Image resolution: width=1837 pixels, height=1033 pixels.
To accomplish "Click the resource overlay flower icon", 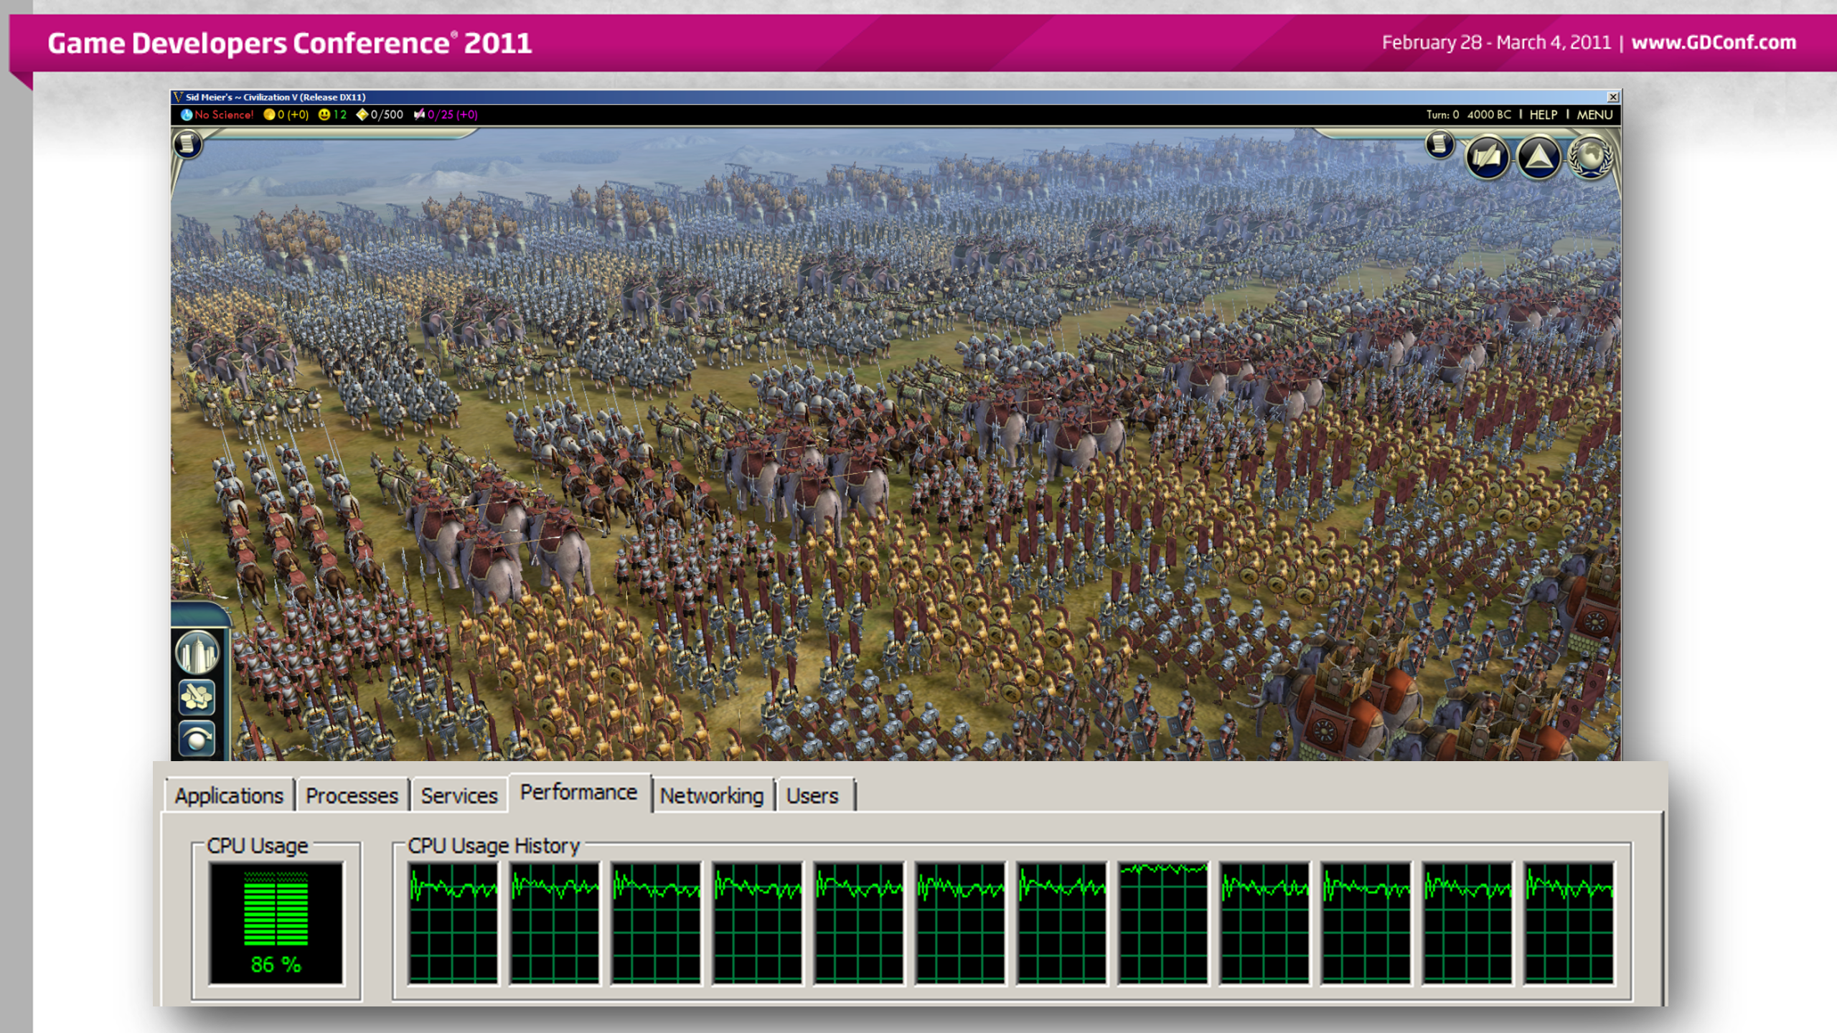I will pos(197,697).
